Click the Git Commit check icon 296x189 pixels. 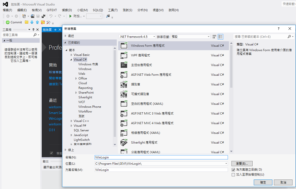8,22
